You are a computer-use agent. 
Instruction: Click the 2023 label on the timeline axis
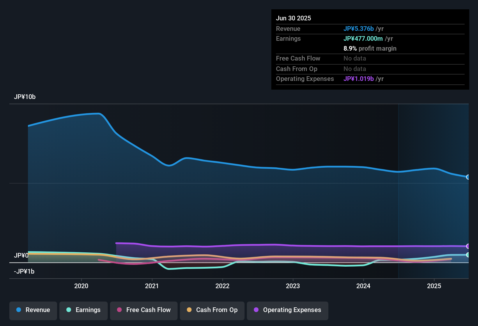click(x=293, y=286)
